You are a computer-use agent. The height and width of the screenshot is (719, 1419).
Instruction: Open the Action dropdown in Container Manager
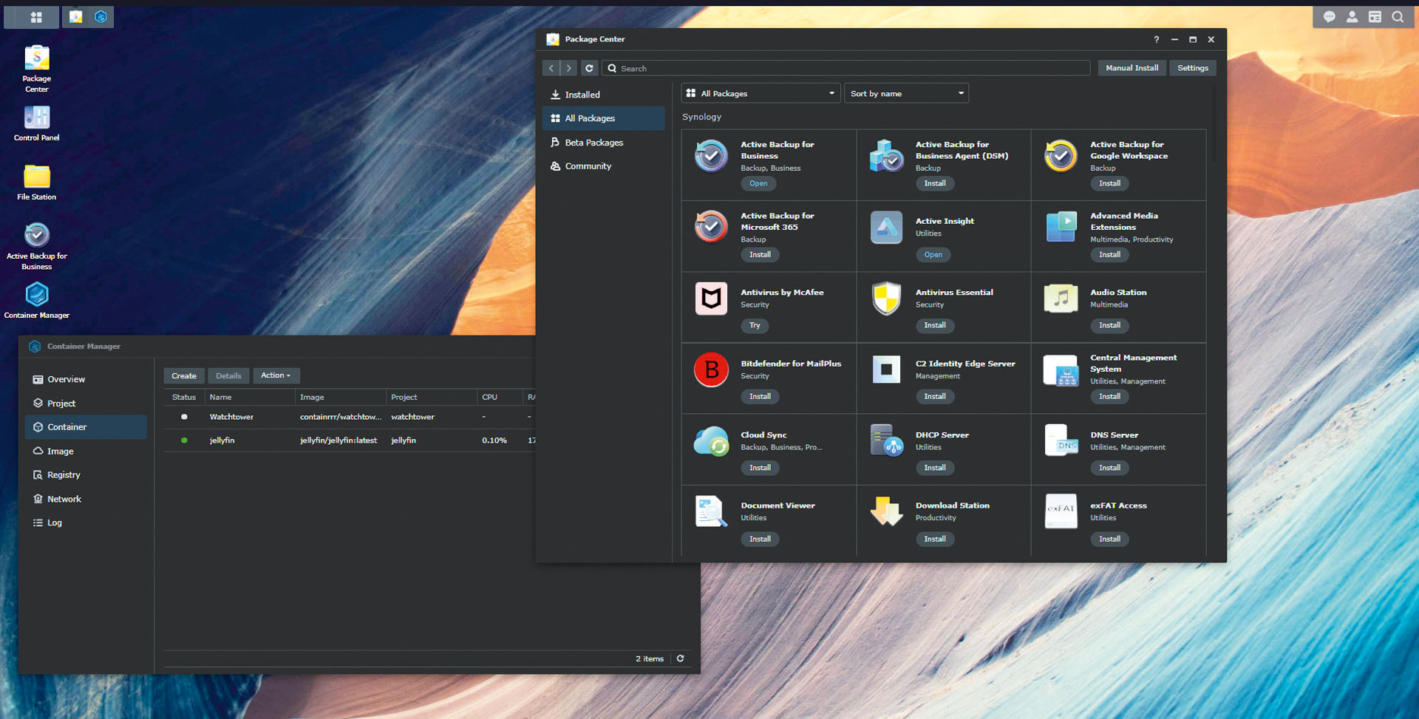coord(276,375)
